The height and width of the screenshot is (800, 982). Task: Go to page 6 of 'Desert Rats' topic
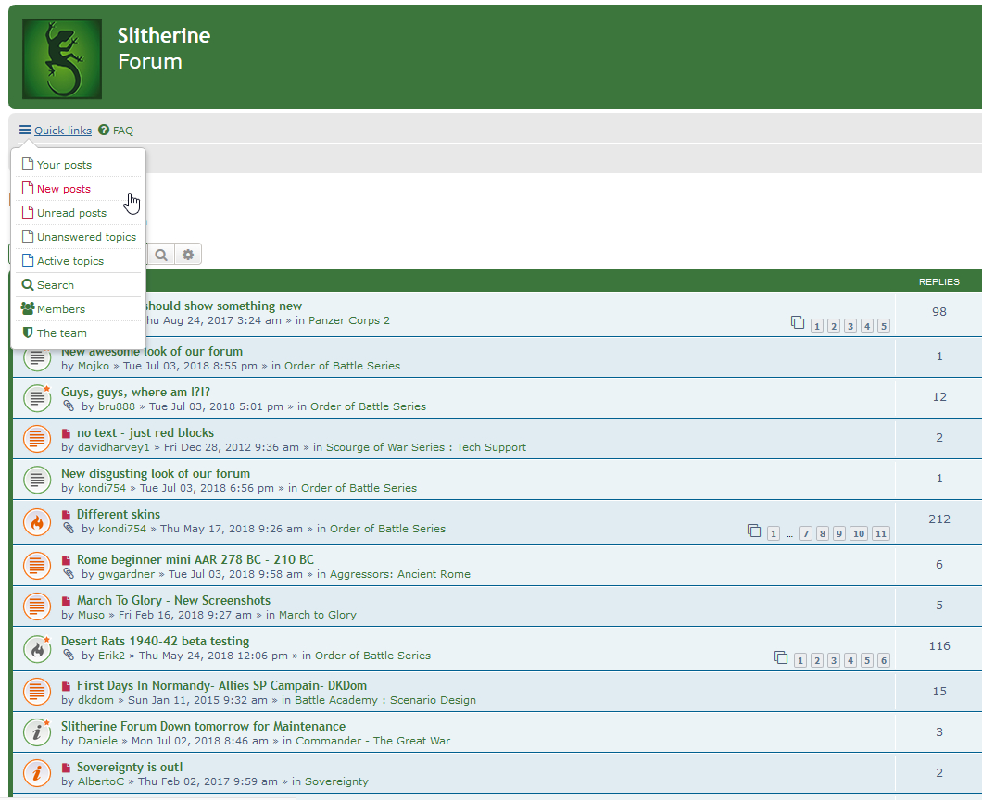[x=883, y=660]
